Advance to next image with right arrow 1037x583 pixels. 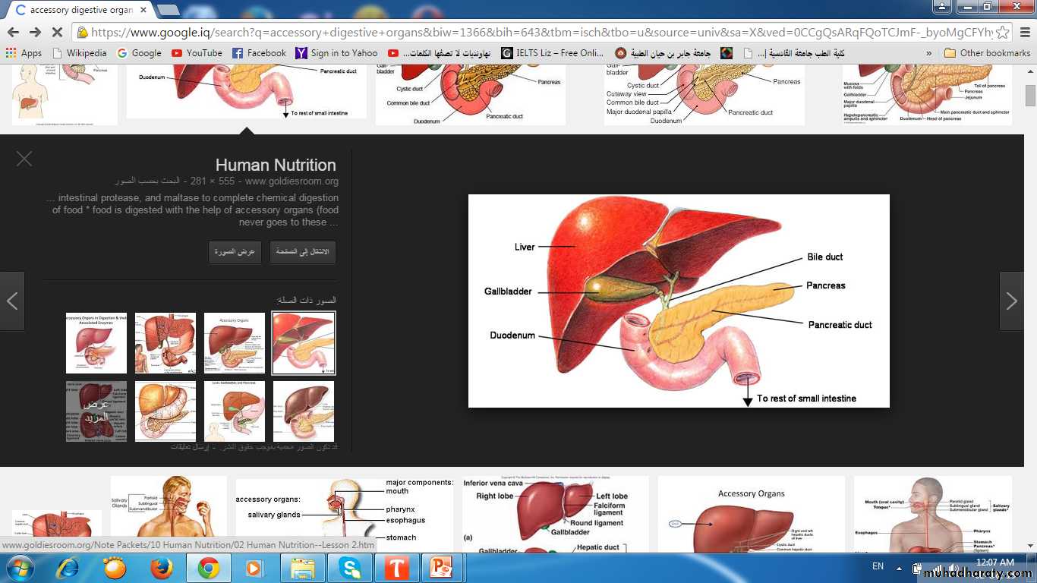[x=1011, y=301]
